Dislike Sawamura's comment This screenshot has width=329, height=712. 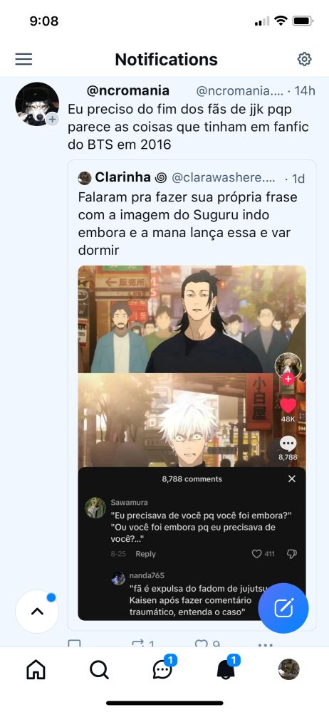(292, 553)
